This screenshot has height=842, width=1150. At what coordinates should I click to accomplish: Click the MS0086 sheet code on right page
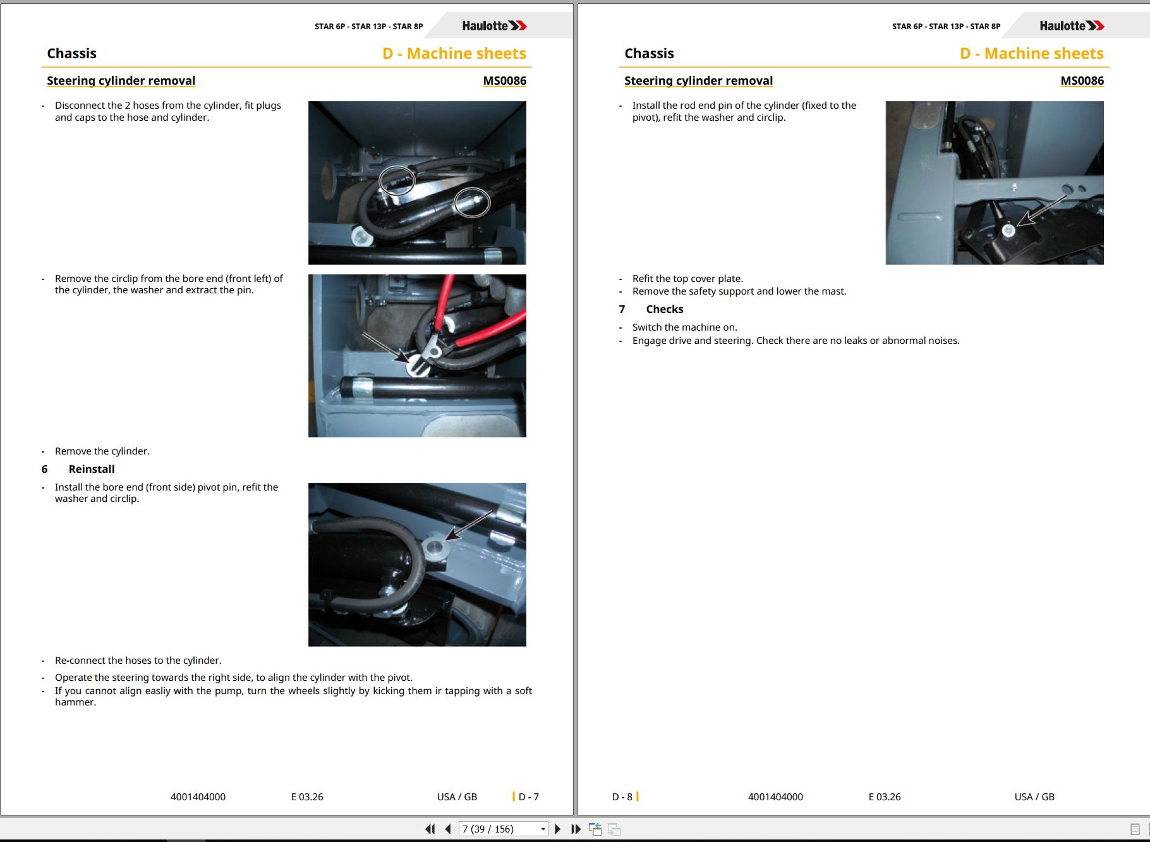pos(1082,80)
